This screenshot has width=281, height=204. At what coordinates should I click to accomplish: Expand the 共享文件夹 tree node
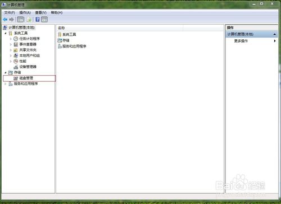11,50
